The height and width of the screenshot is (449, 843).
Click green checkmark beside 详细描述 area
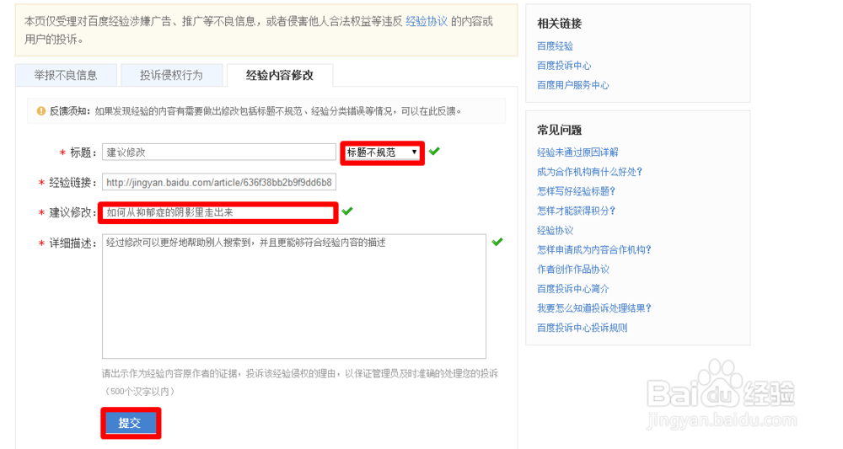click(497, 242)
